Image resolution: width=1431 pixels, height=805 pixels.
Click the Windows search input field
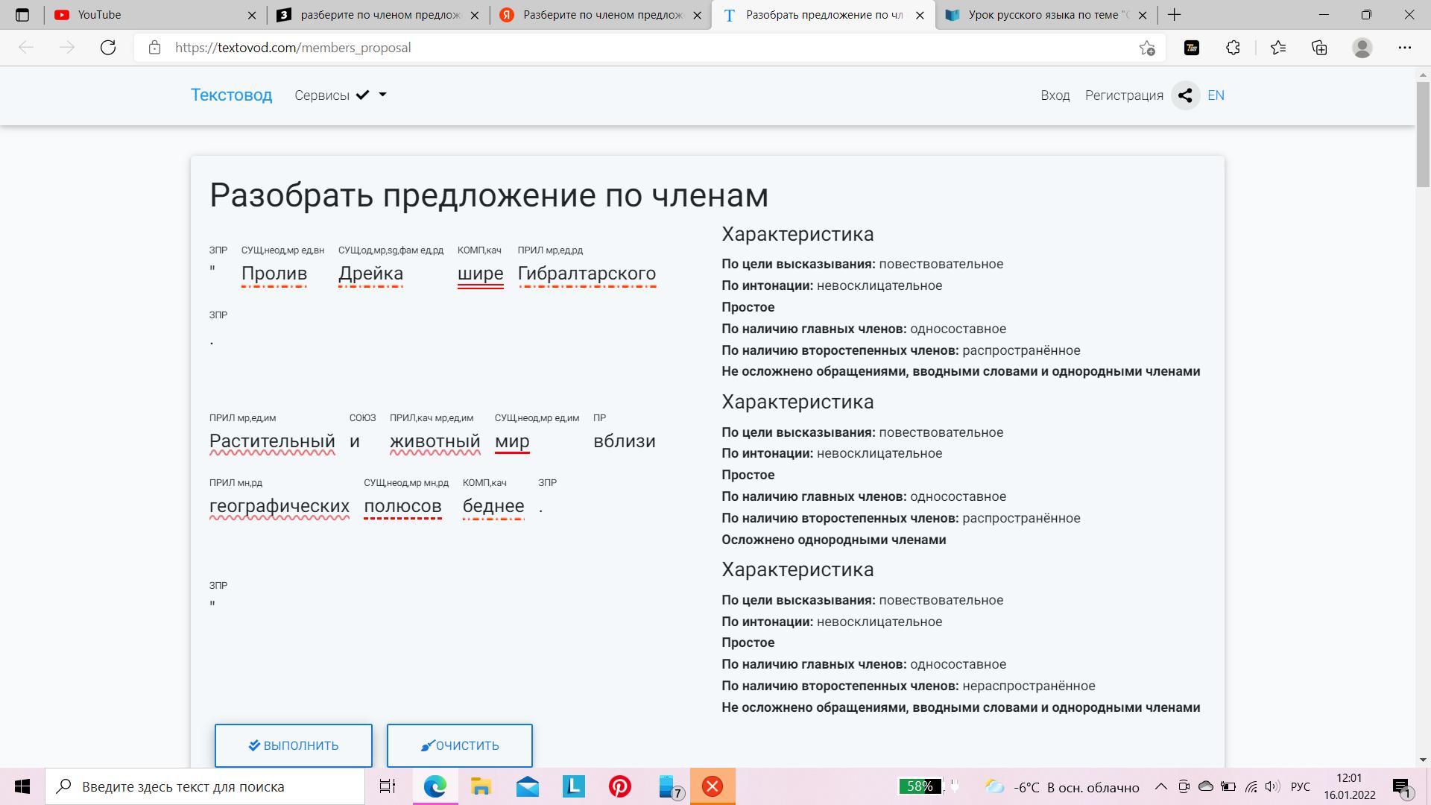click(x=216, y=786)
